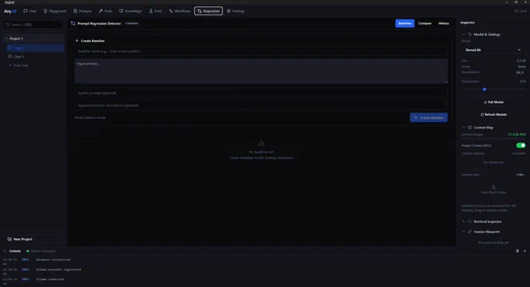Click the Prompt Regression Detector header icon
The width and height of the screenshot is (530, 287).
[x=73, y=23]
